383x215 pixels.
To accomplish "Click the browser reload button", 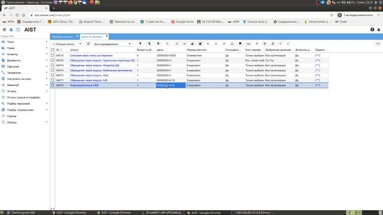I will pyautogui.click(x=17, y=15).
